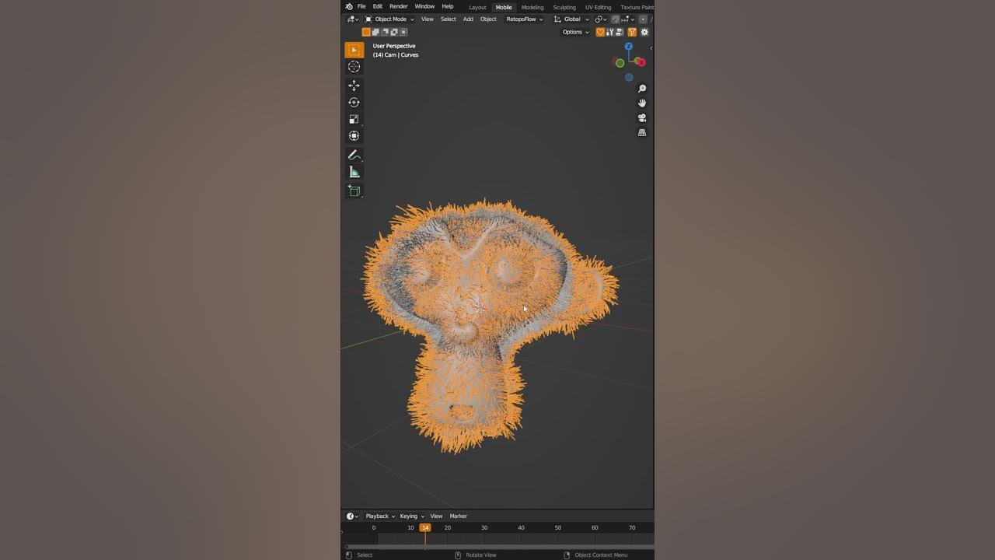
Task: Open snapping options dropdown arrow
Action: (633, 19)
